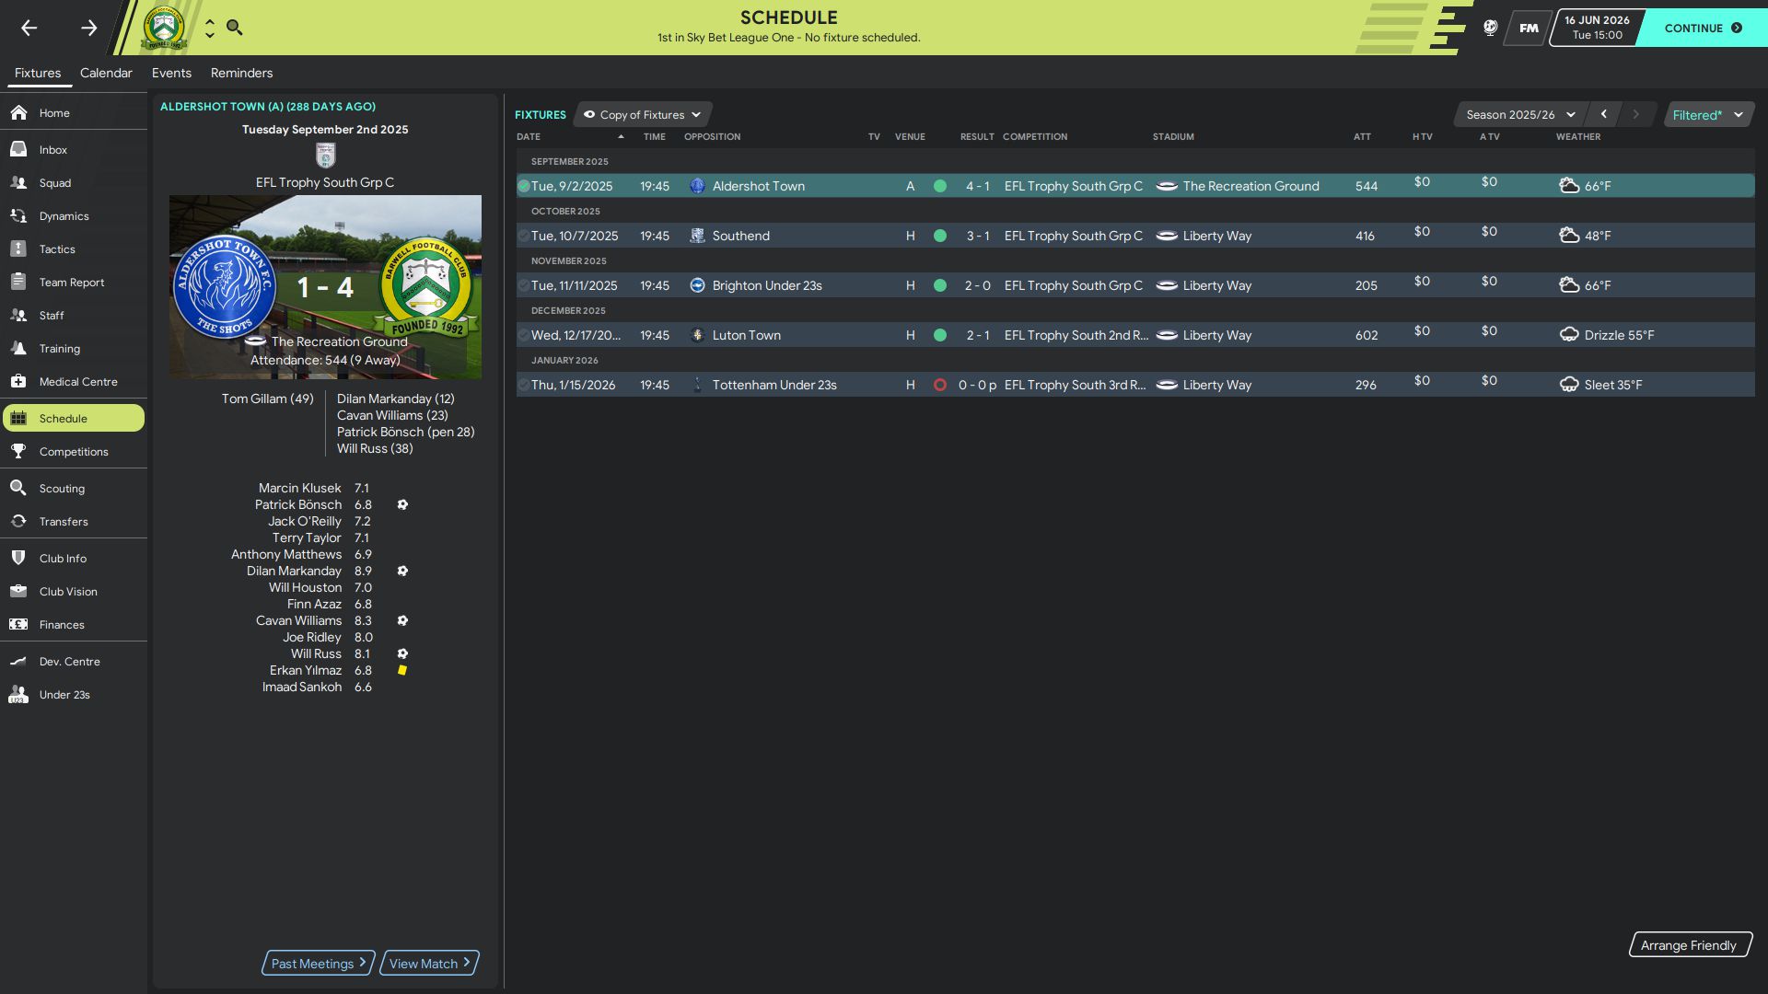
Task: Go to previous season with left chevron
Action: pyautogui.click(x=1604, y=114)
